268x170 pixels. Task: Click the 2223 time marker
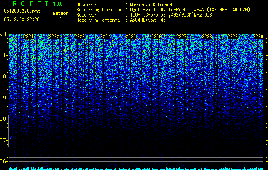pos(80,37)
